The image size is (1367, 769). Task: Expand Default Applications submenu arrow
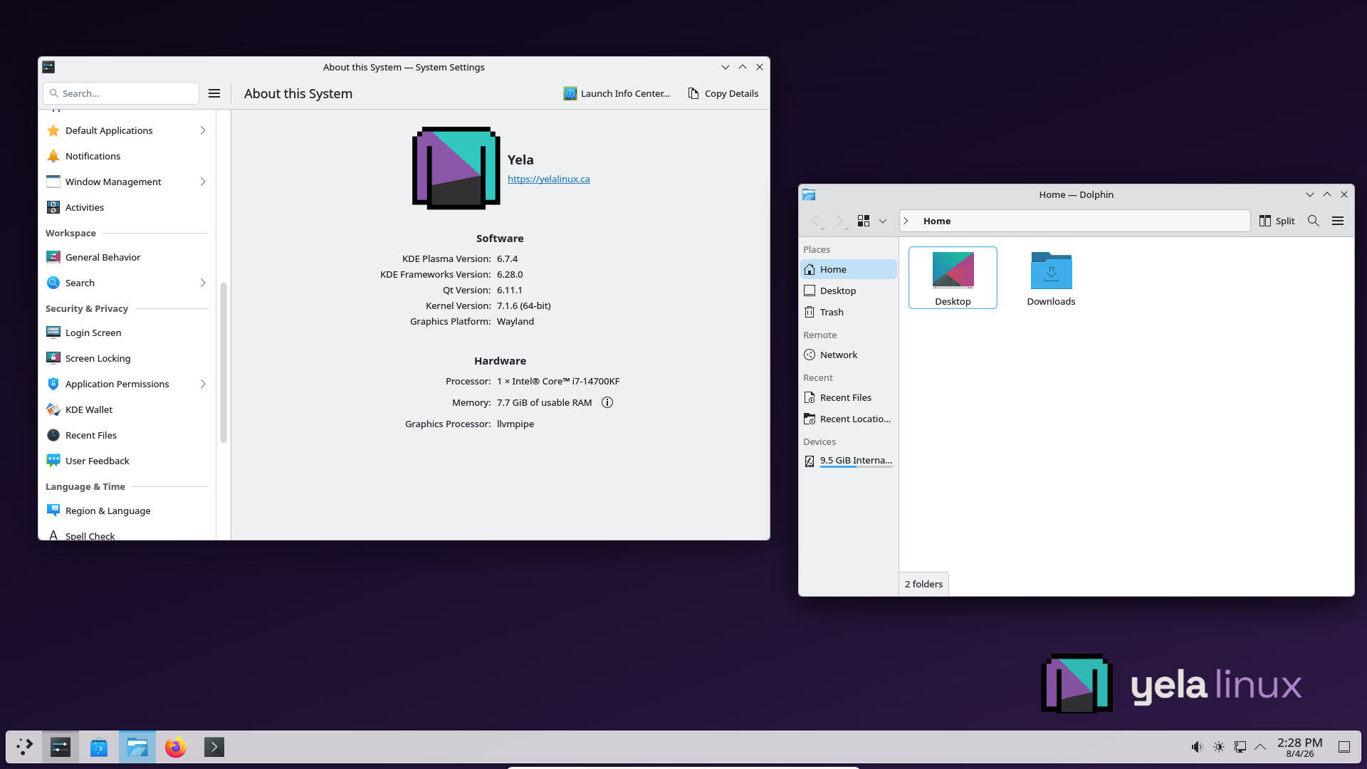click(x=203, y=130)
